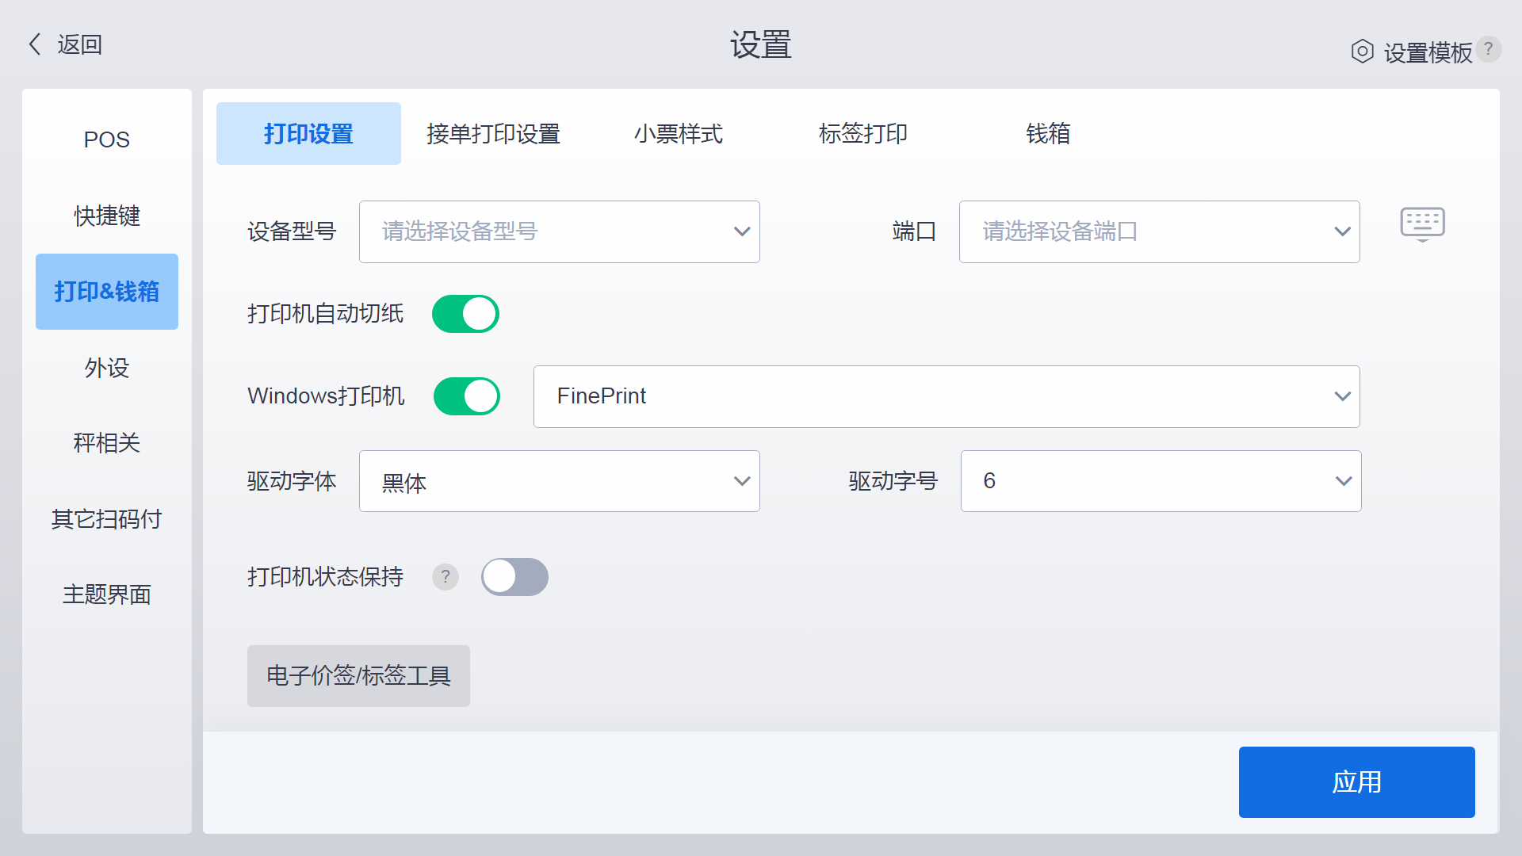The image size is (1522, 856).
Task: Switch to 接单打印设置 tab
Action: 493,134
